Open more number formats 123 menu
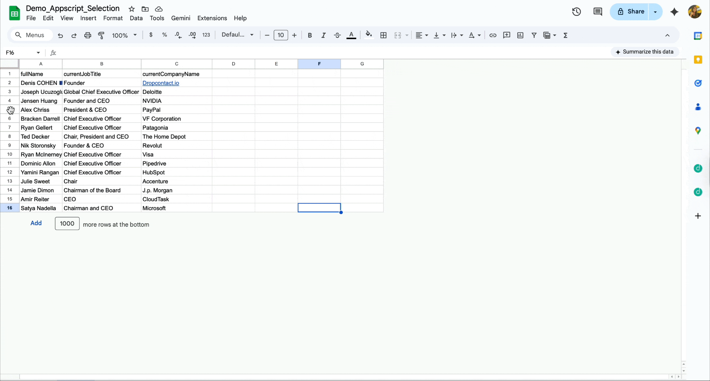 tap(206, 35)
